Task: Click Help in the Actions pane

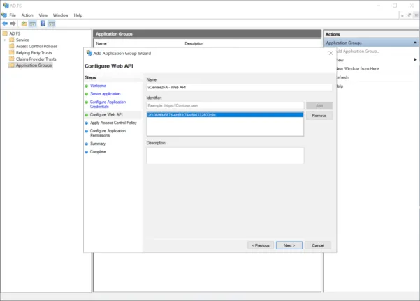Action: pyautogui.click(x=340, y=86)
